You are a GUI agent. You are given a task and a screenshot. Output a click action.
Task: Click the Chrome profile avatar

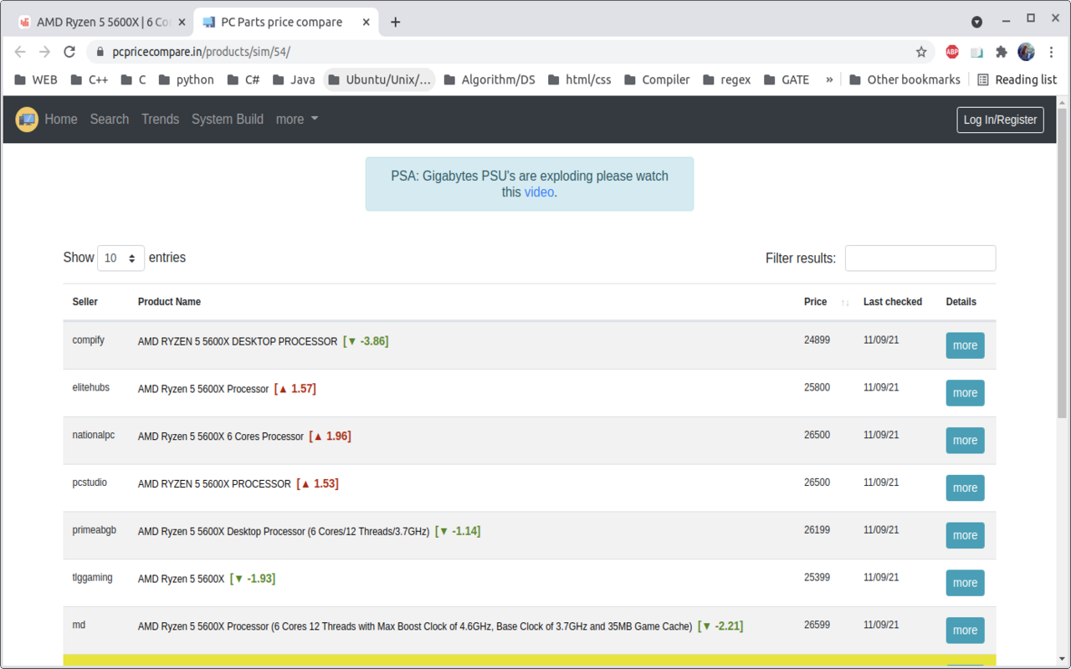click(x=1026, y=52)
